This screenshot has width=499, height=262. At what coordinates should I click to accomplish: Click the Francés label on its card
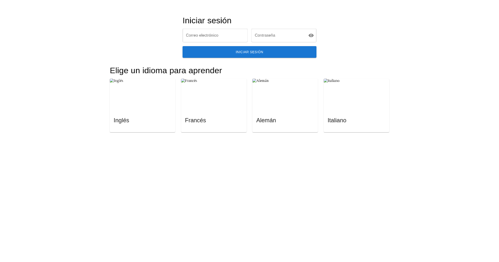pyautogui.click(x=195, y=120)
